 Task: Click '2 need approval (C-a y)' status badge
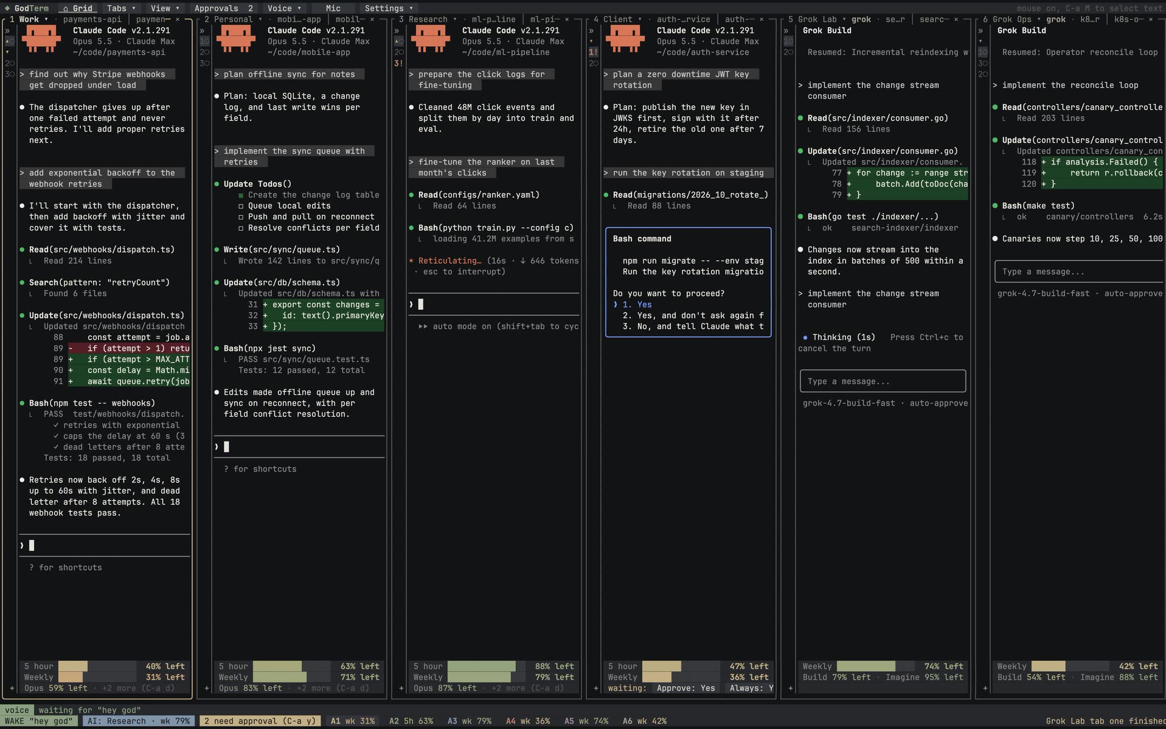coord(260,721)
